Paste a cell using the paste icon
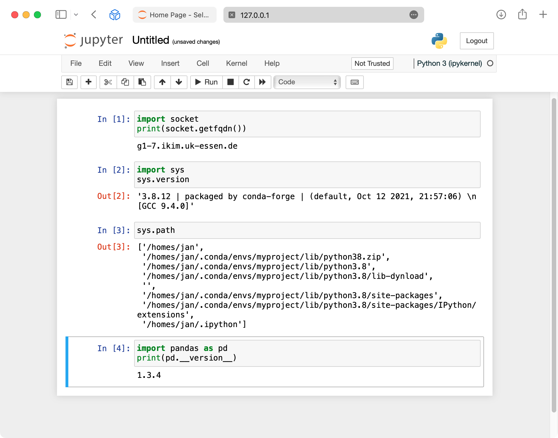Screen dimensions: 558x438 [142, 82]
